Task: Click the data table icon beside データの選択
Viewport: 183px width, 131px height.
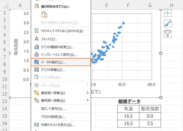Action: (x=36, y=62)
